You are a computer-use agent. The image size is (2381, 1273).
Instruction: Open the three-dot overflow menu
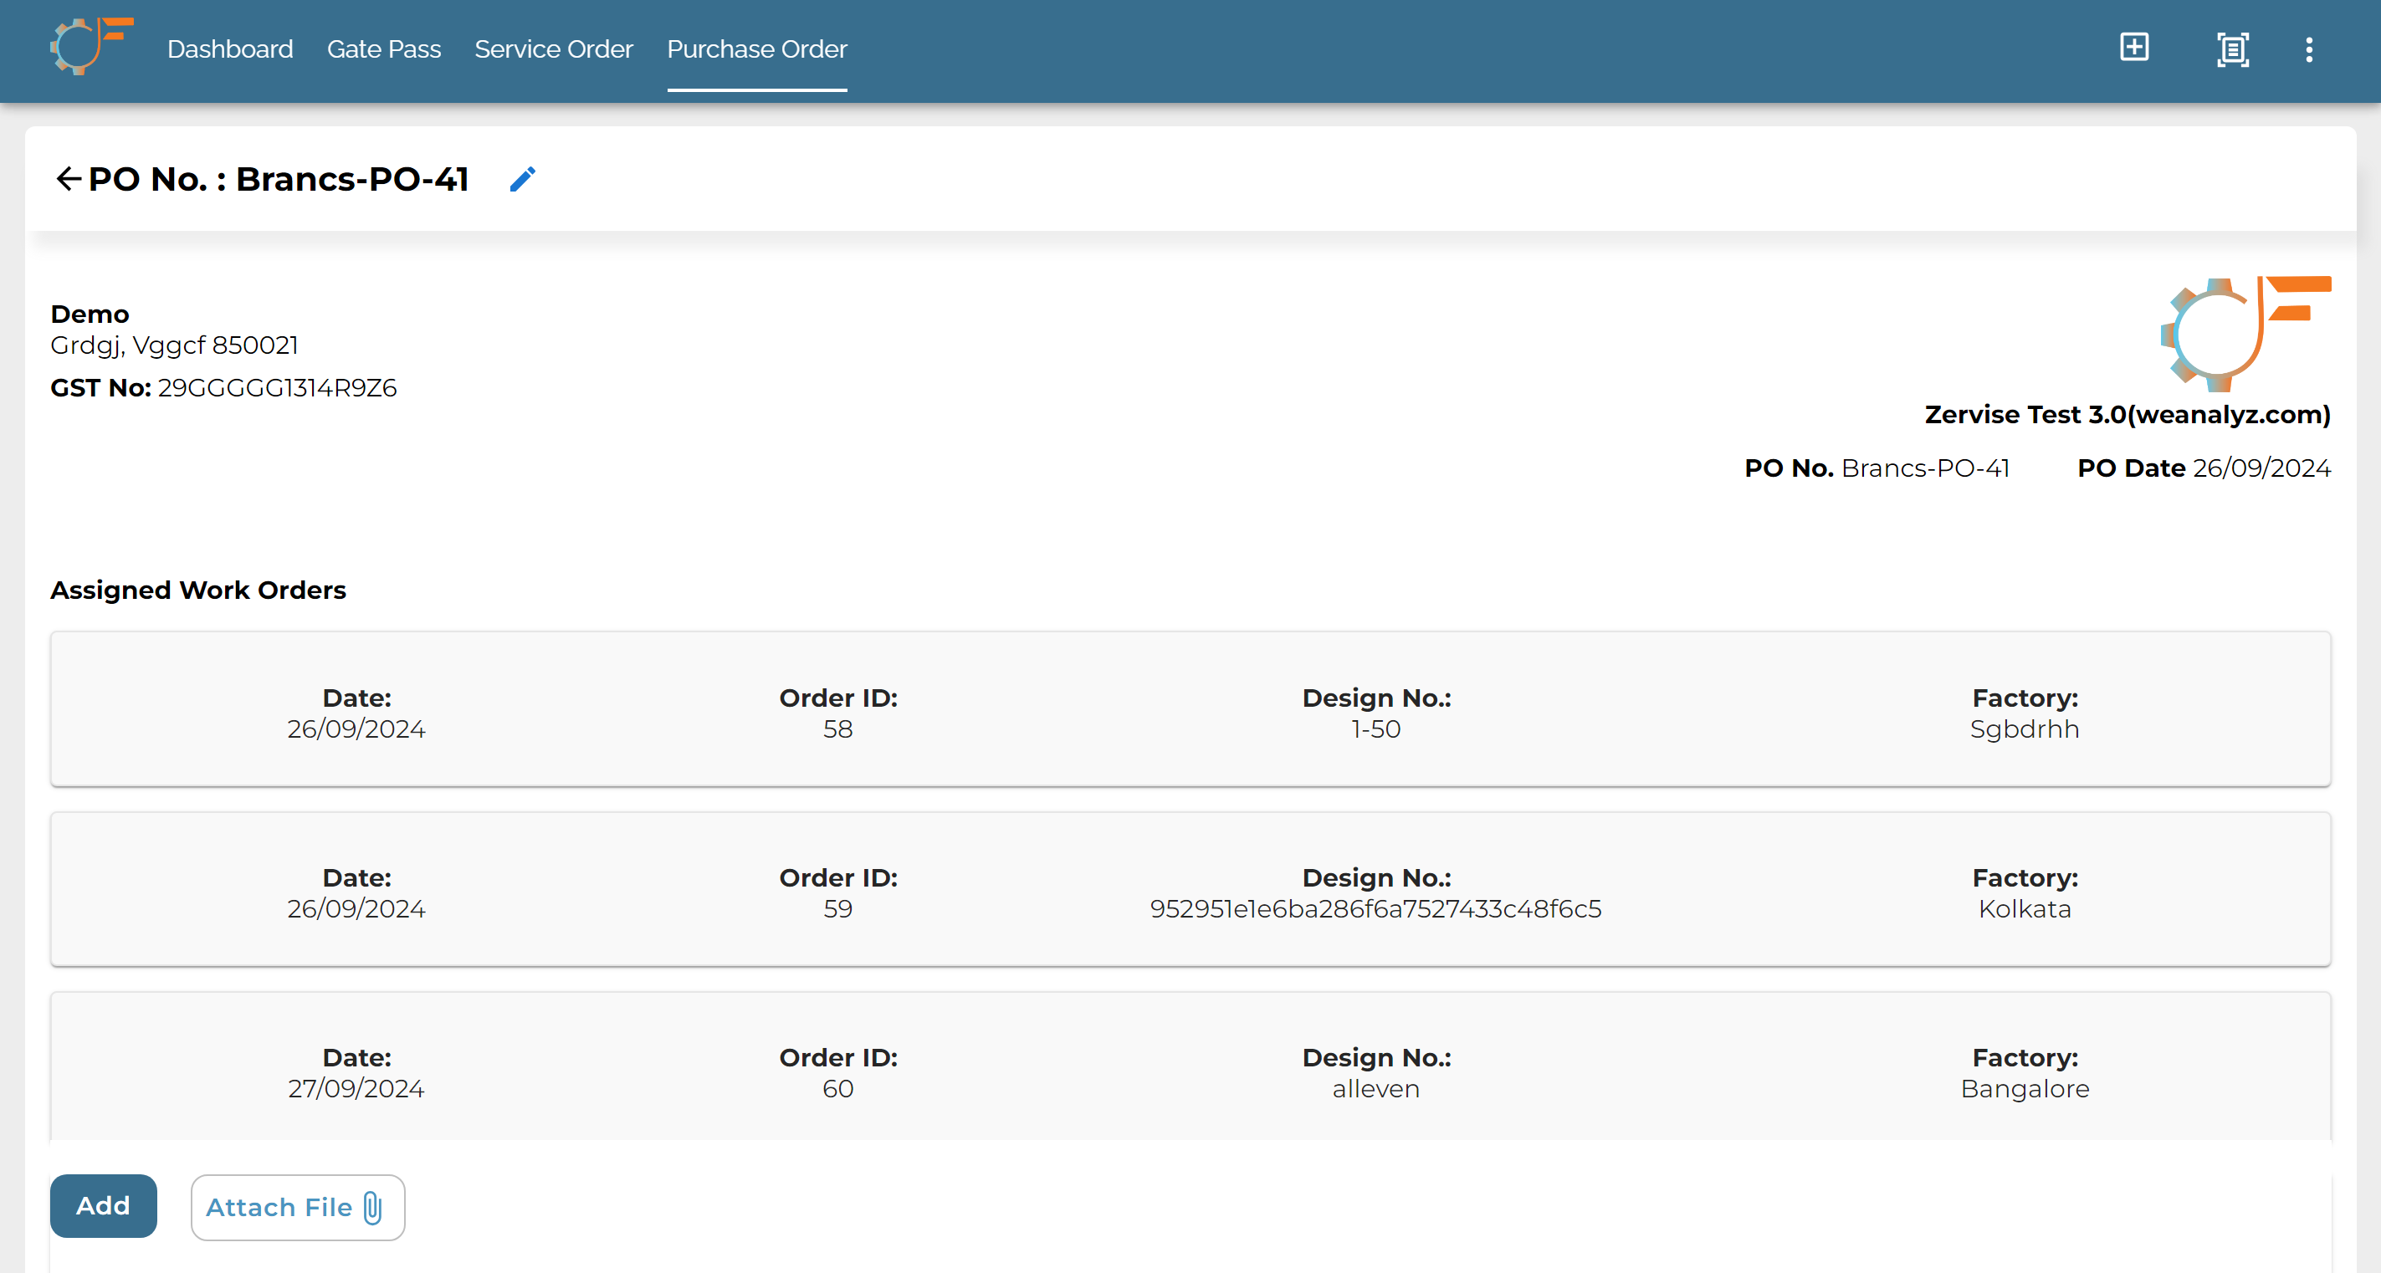coord(2309,49)
